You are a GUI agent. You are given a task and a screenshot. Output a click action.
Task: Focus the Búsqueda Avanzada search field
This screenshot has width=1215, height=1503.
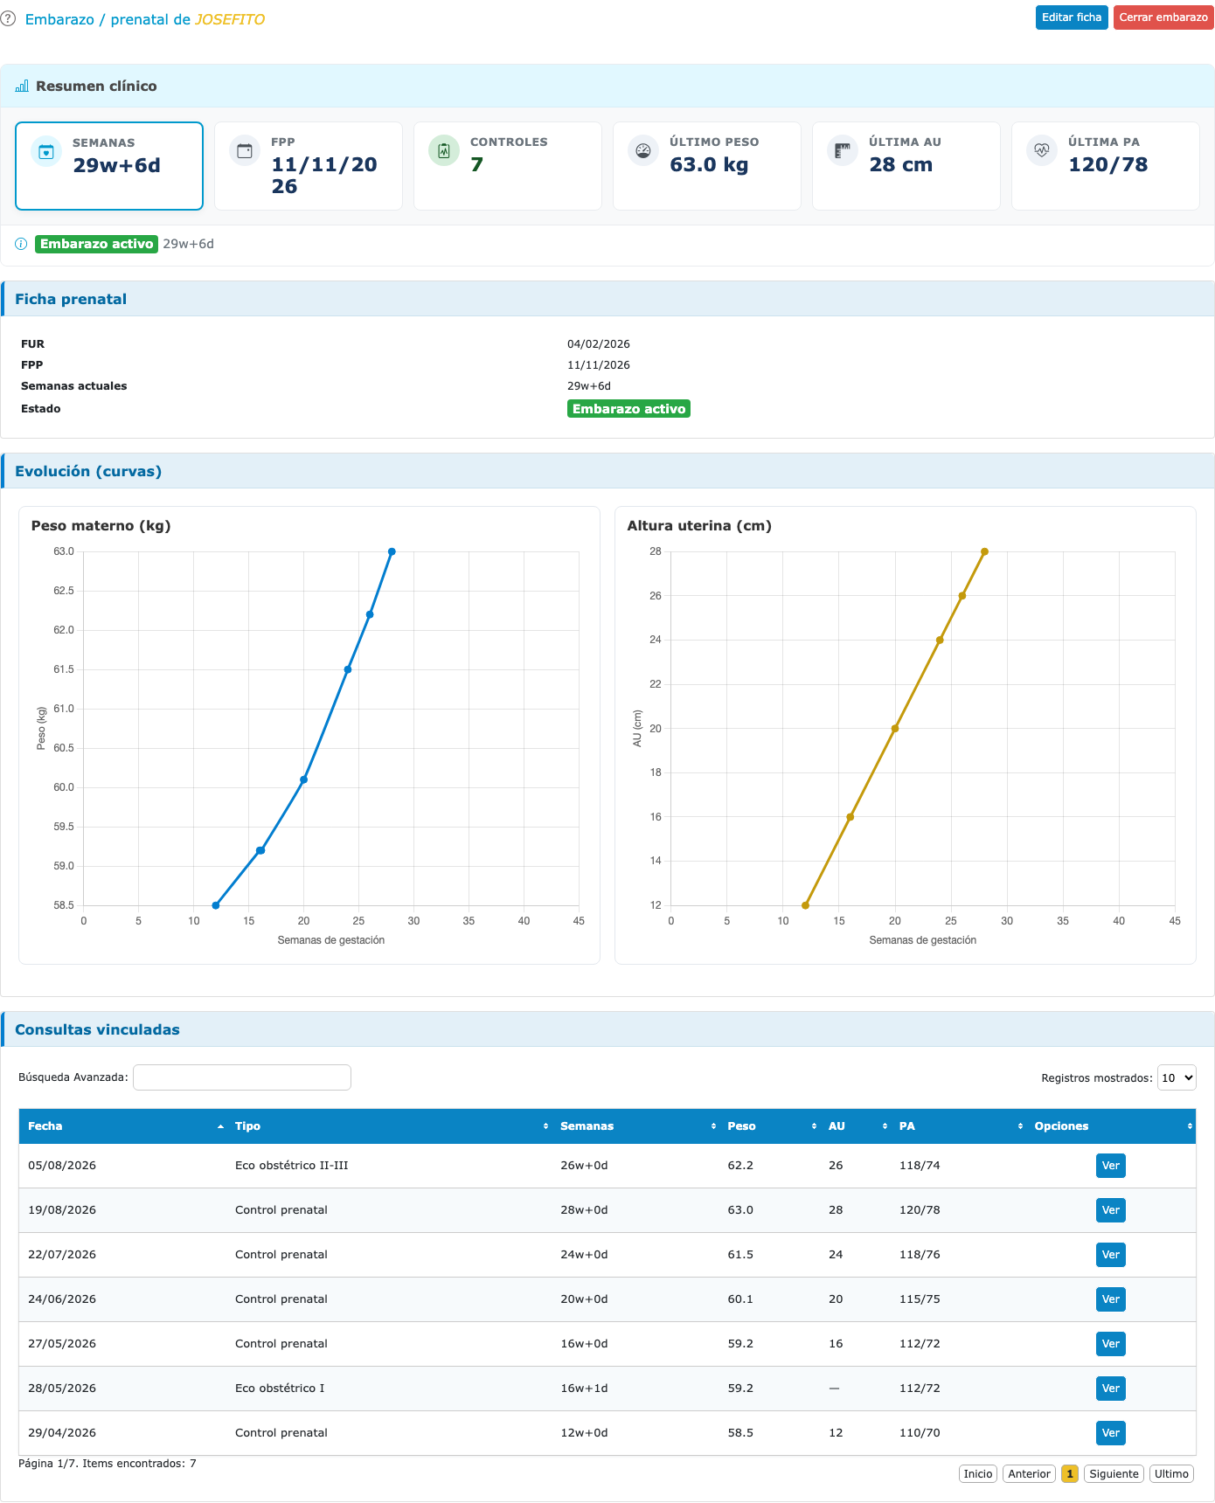click(242, 1077)
